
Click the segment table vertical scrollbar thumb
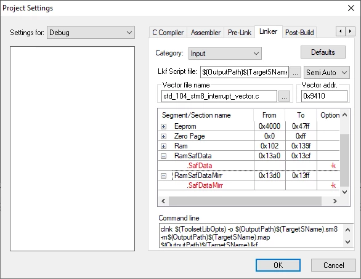point(344,160)
